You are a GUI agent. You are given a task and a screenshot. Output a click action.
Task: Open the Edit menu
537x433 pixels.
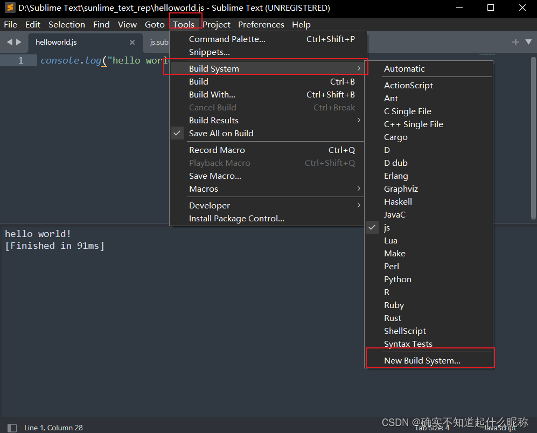pyautogui.click(x=33, y=25)
